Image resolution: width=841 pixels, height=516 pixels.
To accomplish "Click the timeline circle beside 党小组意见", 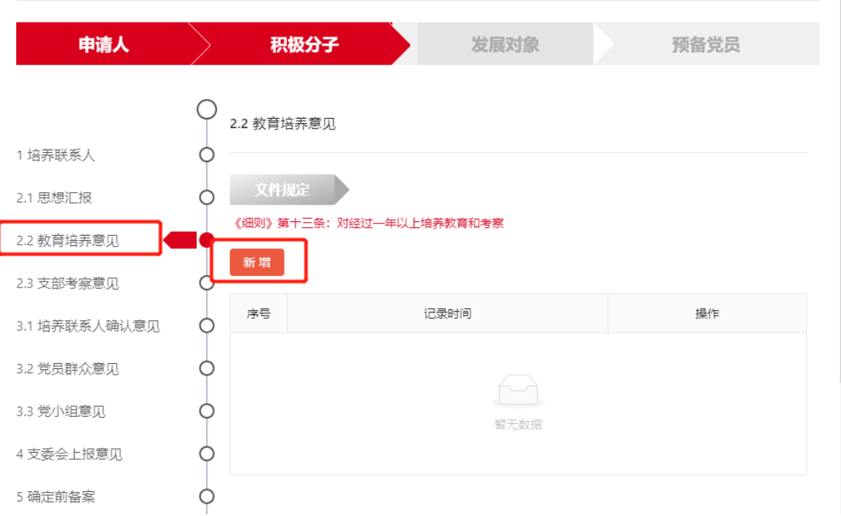I will coord(207,411).
